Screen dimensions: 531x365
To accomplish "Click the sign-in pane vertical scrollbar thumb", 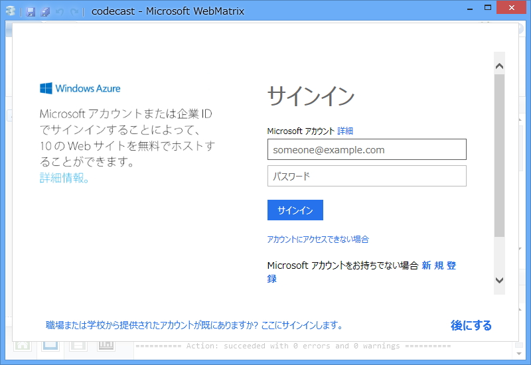I will click(499, 156).
